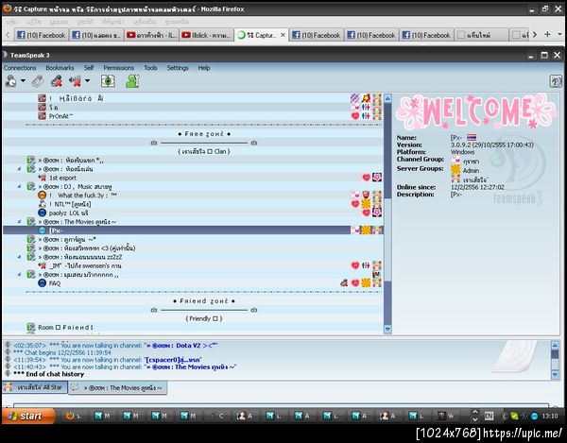567x443 pixels.
Task: Click the Windows start button
Action: click(x=28, y=416)
